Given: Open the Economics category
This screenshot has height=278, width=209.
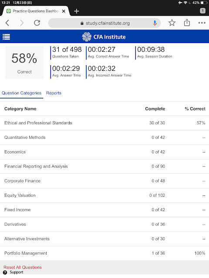Looking at the screenshot, I should (104, 152).
